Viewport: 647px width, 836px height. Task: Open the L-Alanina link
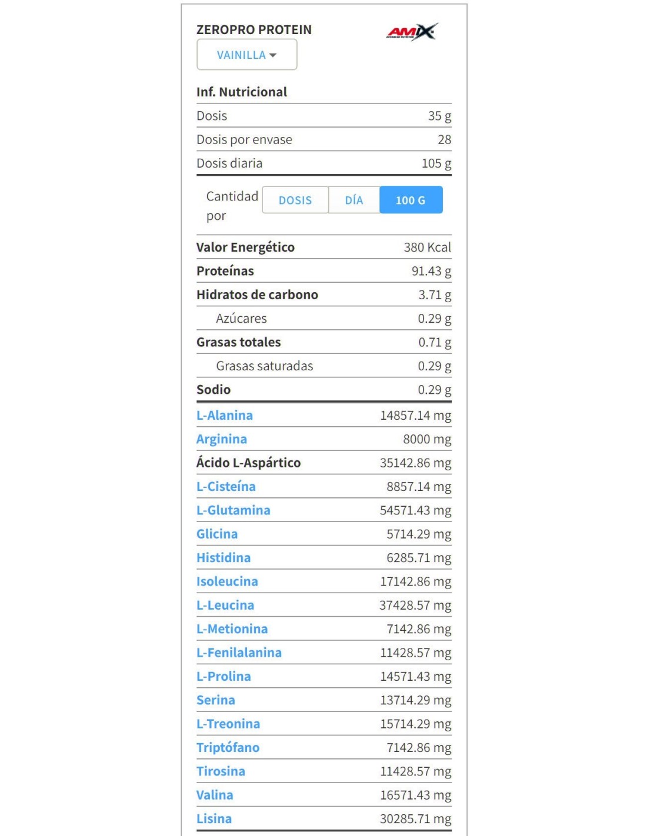click(225, 415)
